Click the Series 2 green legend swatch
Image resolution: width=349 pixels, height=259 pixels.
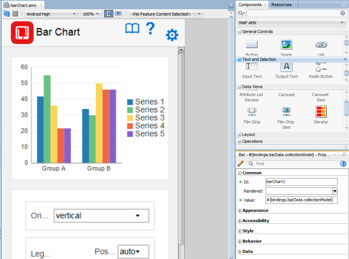[x=130, y=110]
